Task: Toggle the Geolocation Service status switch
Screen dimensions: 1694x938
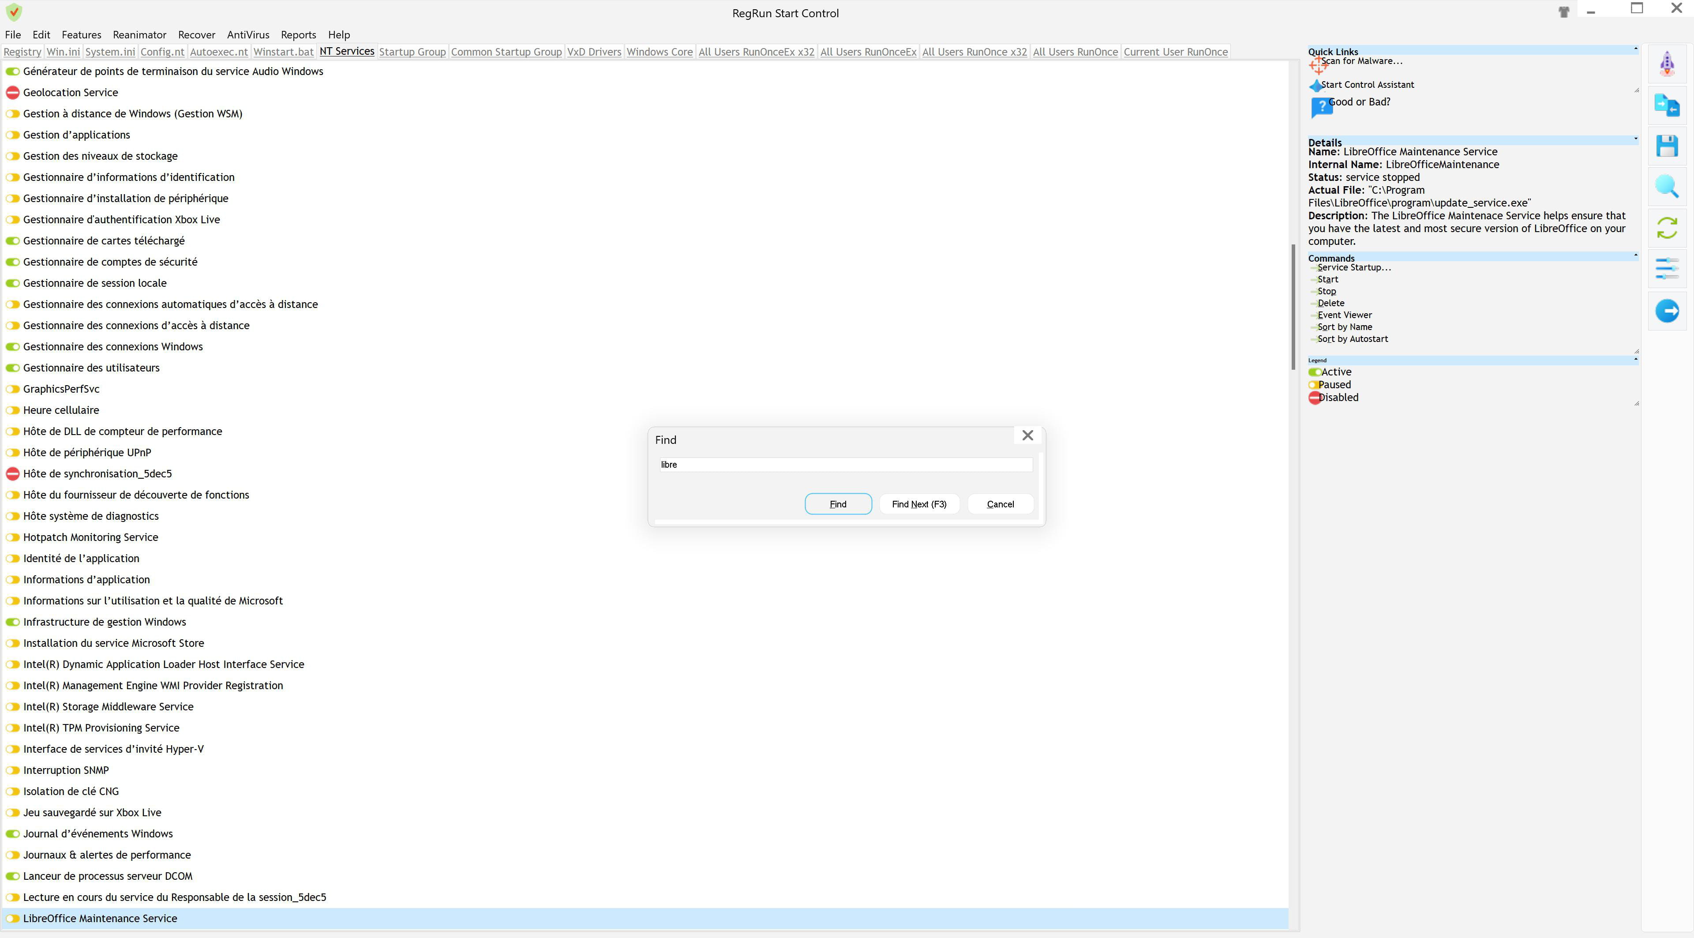Action: tap(12, 93)
